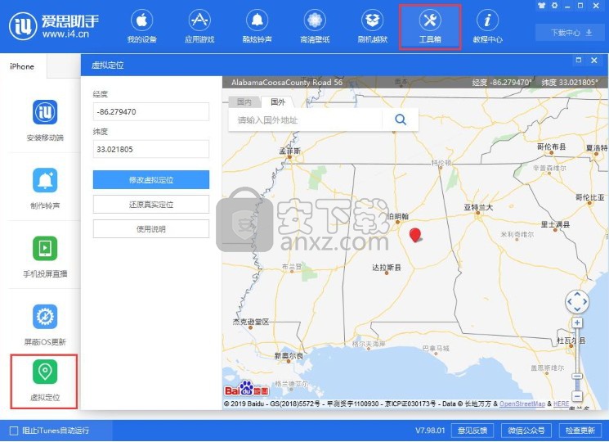Maximize the 虚拟定位 dialog

click(579, 60)
